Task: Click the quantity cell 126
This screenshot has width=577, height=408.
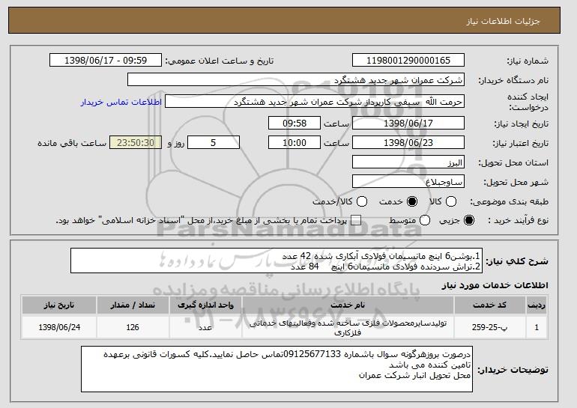Action: point(133,327)
